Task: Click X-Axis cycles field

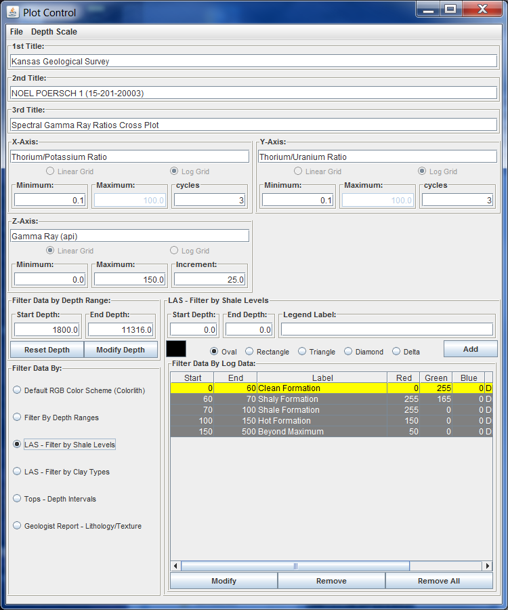Action: tap(209, 200)
